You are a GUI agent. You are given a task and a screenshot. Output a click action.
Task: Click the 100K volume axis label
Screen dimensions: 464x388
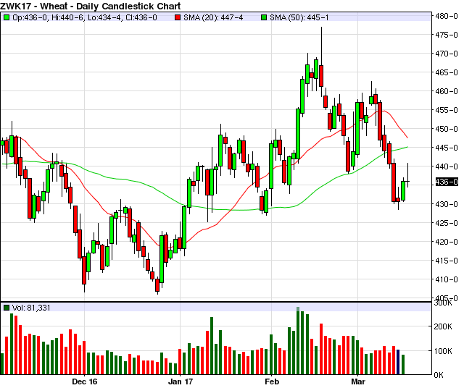click(x=443, y=351)
